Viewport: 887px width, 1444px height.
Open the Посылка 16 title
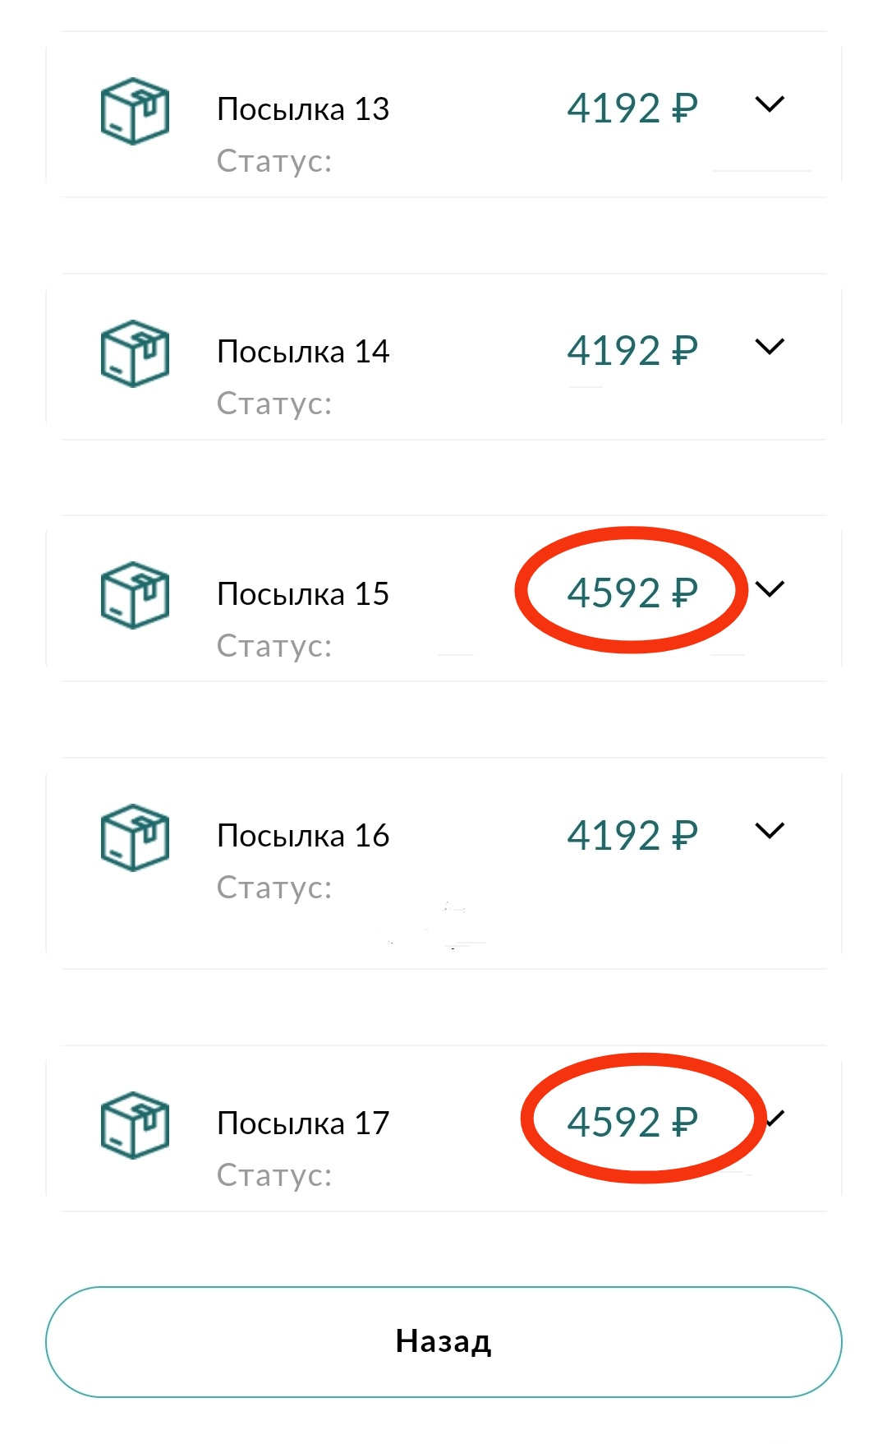[303, 836]
